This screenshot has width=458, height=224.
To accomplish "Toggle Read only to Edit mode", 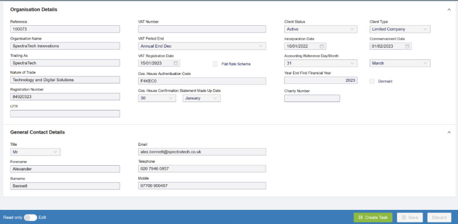I will coord(30,217).
